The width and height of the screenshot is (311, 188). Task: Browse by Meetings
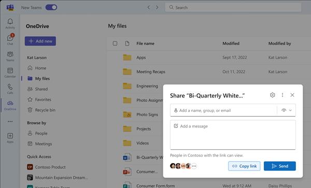39,144
